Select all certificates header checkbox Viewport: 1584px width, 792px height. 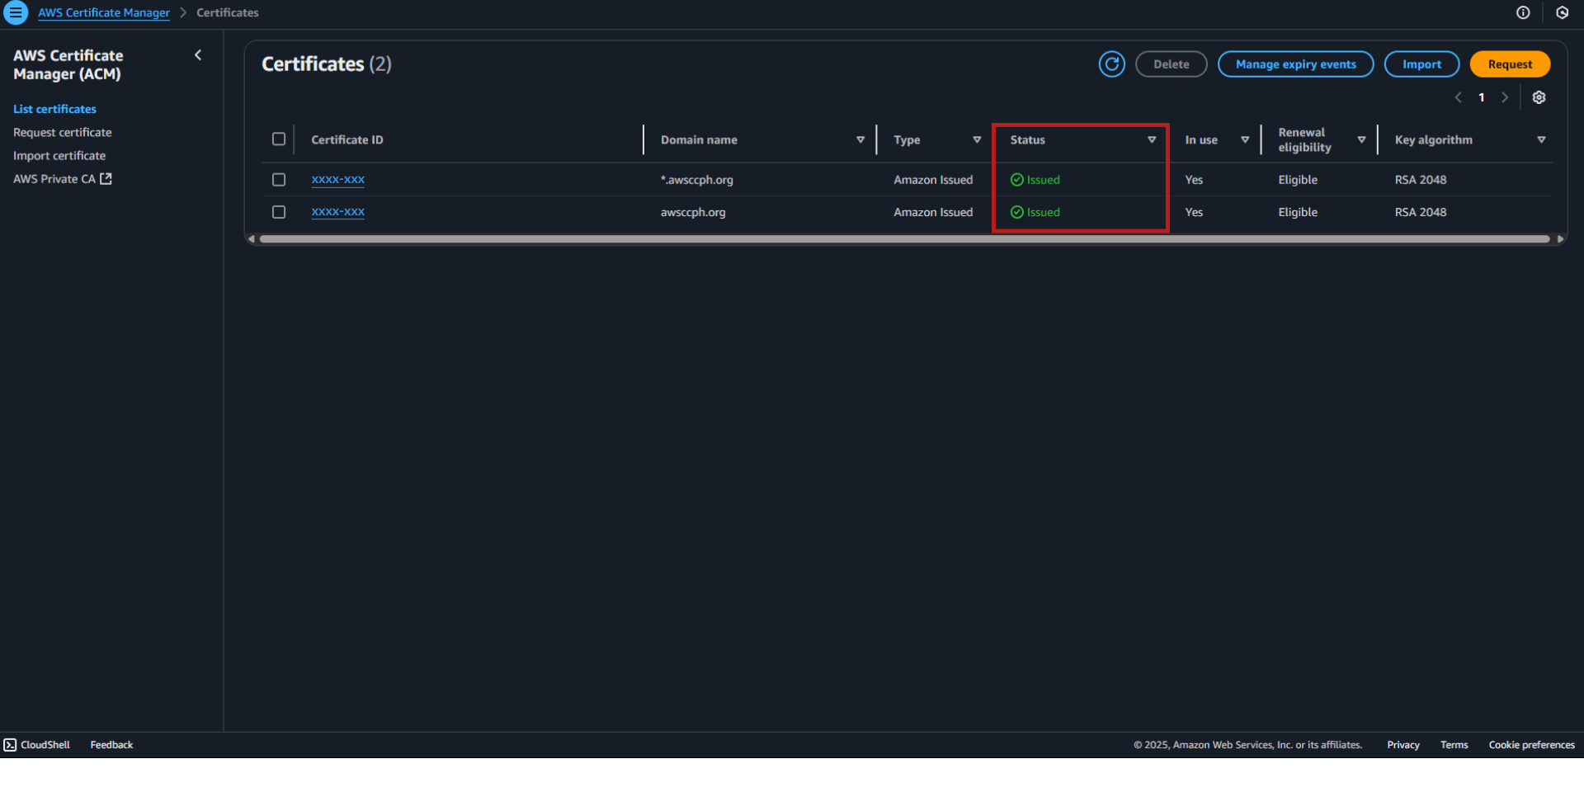(x=279, y=139)
